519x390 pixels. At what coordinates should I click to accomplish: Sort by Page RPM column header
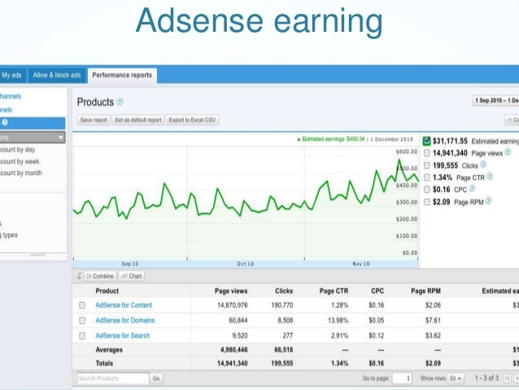[425, 291]
